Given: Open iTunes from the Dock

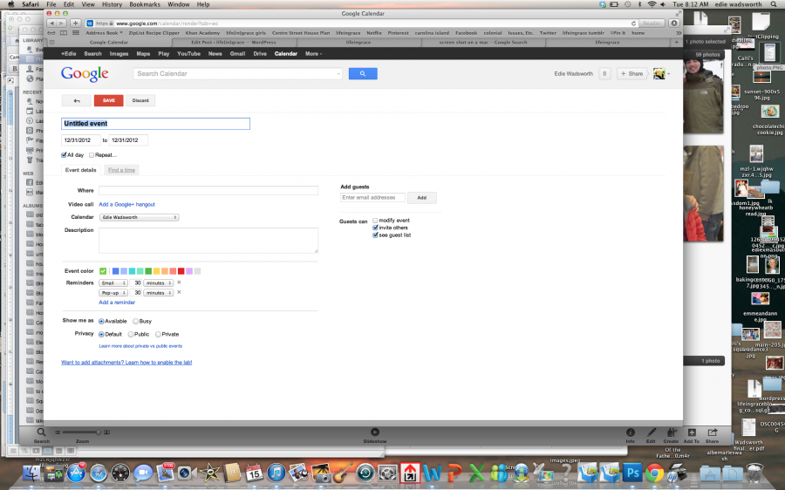Looking at the screenshot, I should [276, 473].
